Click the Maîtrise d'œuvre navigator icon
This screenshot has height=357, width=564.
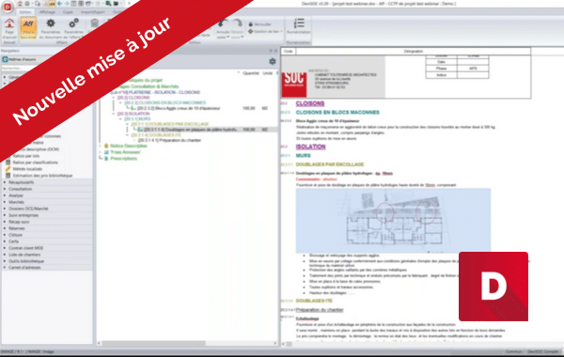[x=5, y=59]
